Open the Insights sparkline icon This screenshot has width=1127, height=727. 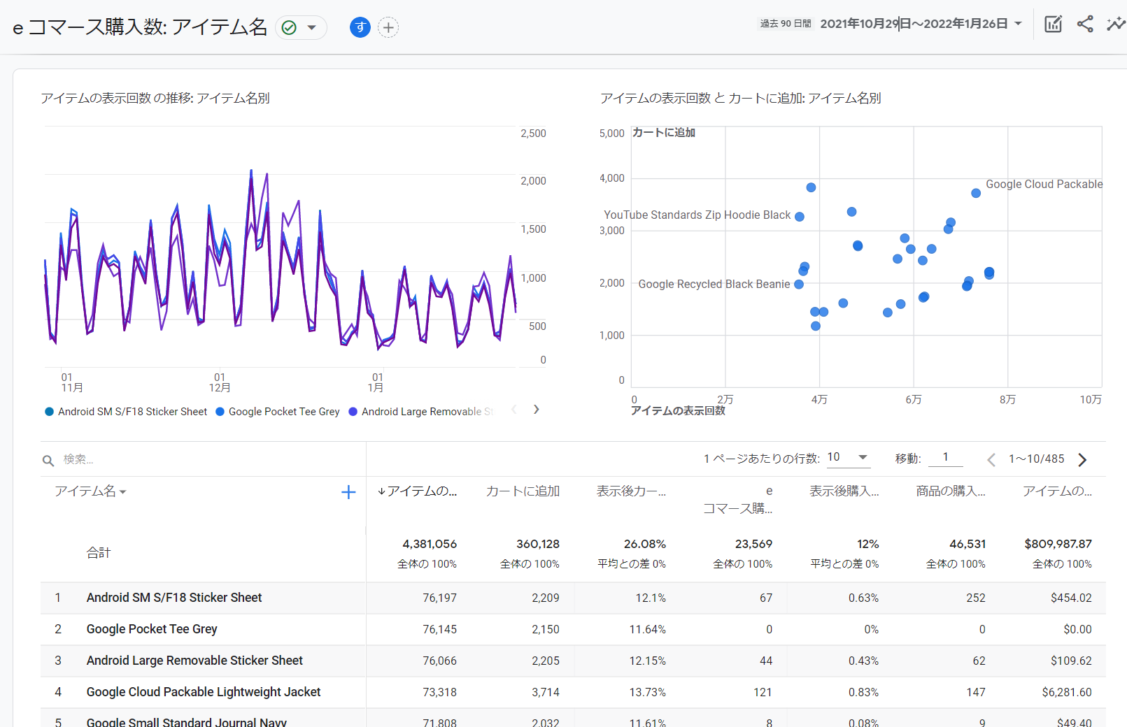1116,24
